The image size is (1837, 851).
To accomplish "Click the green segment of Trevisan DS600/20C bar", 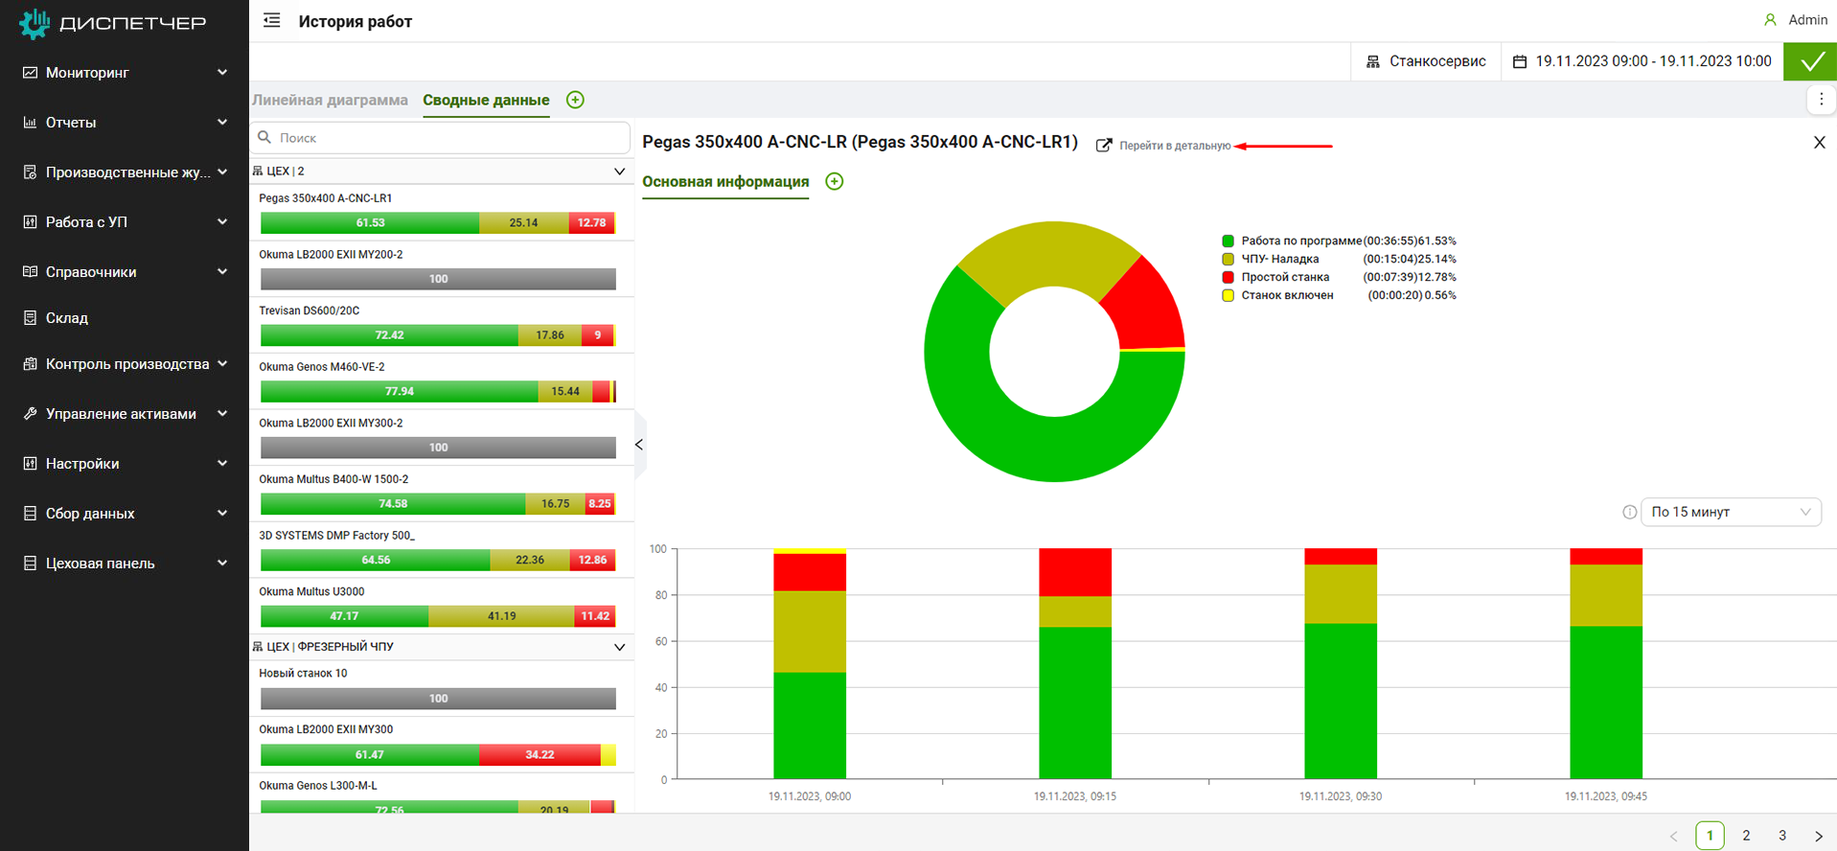I will [x=389, y=335].
